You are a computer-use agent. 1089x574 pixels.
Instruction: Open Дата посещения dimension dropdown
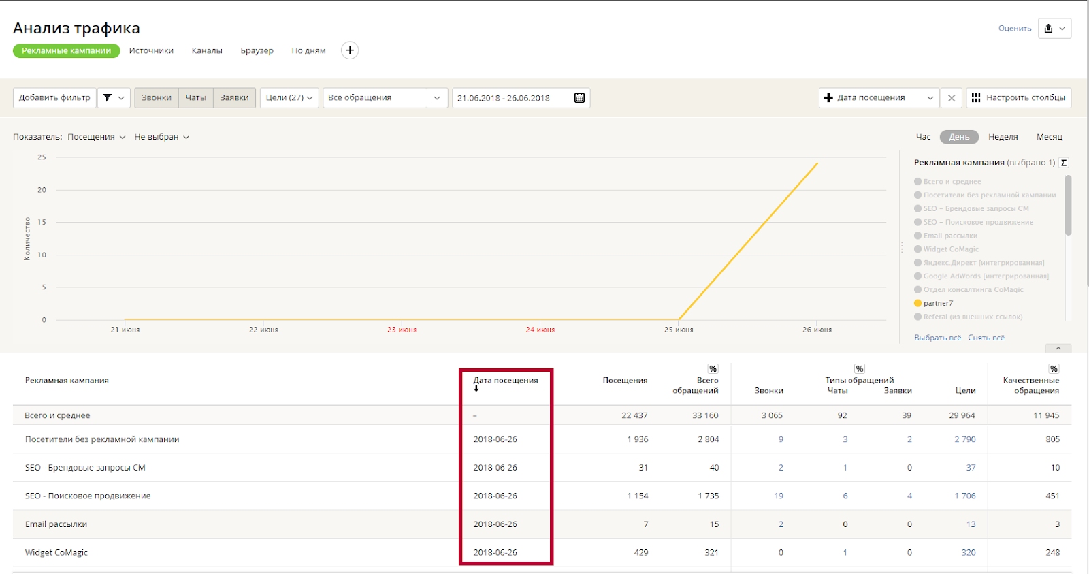879,98
